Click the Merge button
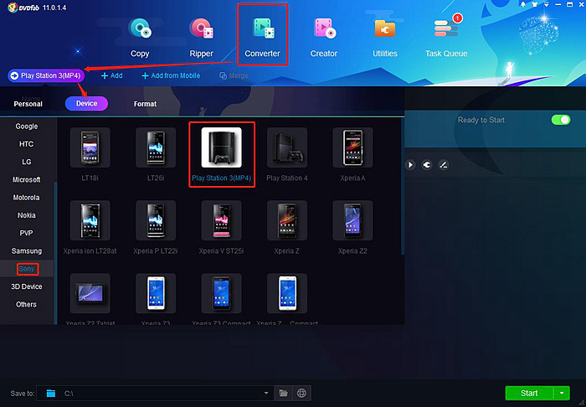 tap(234, 75)
